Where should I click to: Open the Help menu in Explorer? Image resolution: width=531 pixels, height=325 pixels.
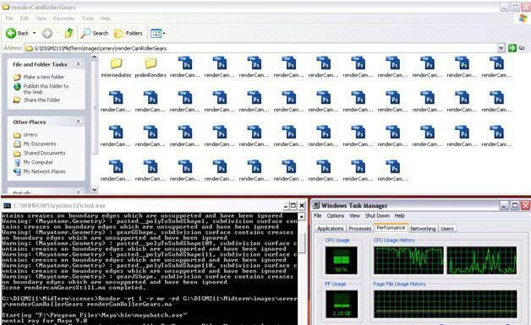[106, 19]
